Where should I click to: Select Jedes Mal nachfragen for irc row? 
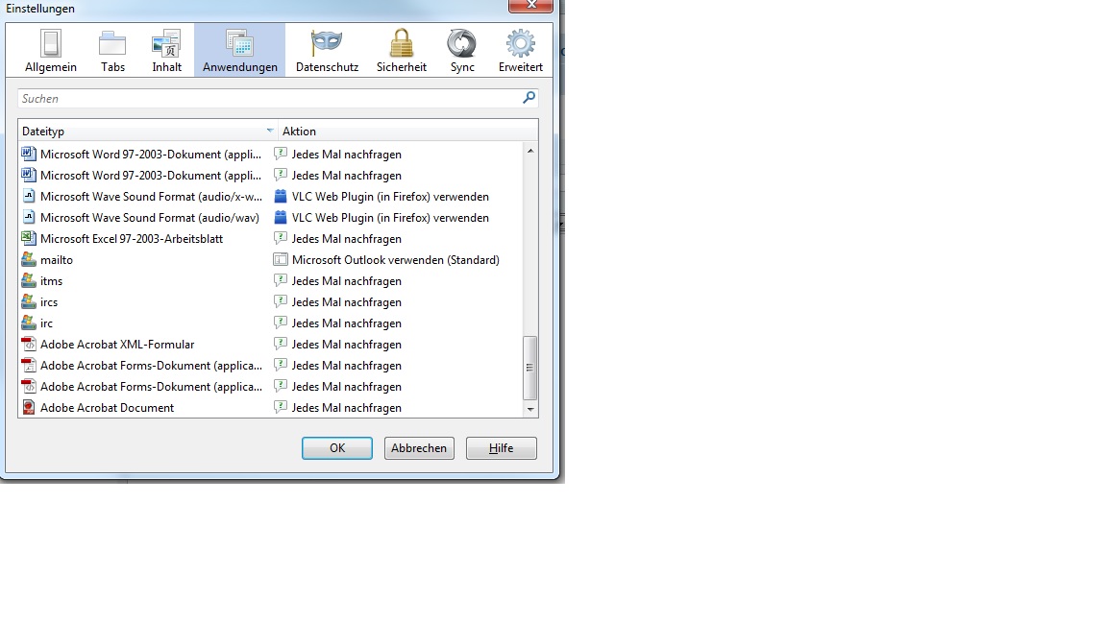(337, 323)
